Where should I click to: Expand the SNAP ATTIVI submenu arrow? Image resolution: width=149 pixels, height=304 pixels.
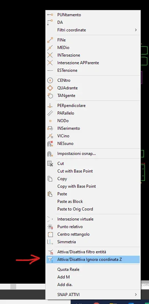(136, 295)
